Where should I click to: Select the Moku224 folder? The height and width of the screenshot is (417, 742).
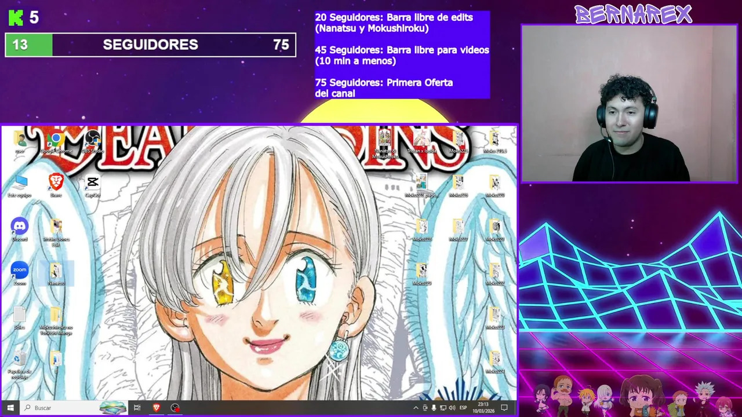click(494, 363)
